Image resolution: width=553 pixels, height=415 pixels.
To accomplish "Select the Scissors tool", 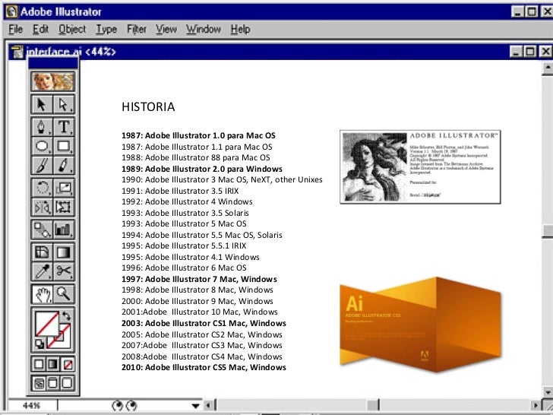I will (x=64, y=271).
